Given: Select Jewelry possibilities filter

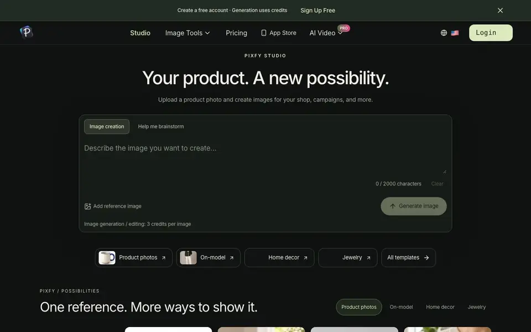Looking at the screenshot, I should (x=477, y=307).
